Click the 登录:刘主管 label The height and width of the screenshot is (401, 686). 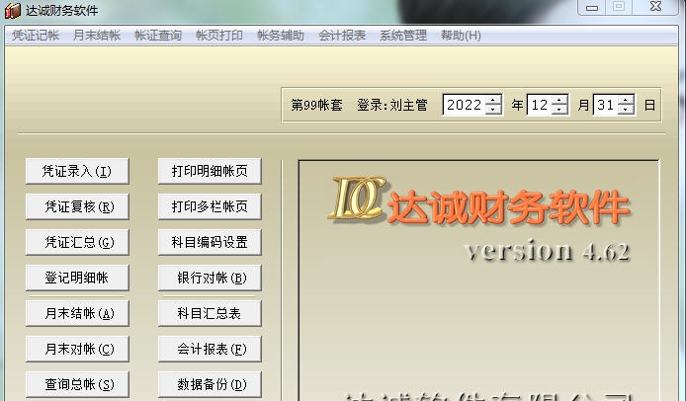pyautogui.click(x=392, y=105)
